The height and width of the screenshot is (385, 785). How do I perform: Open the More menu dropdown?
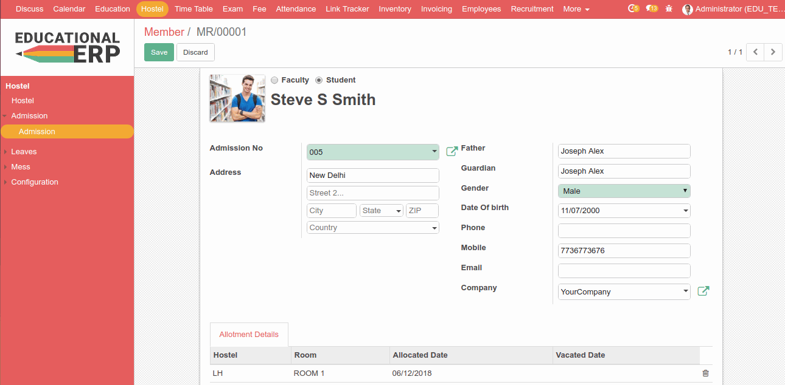tap(576, 9)
